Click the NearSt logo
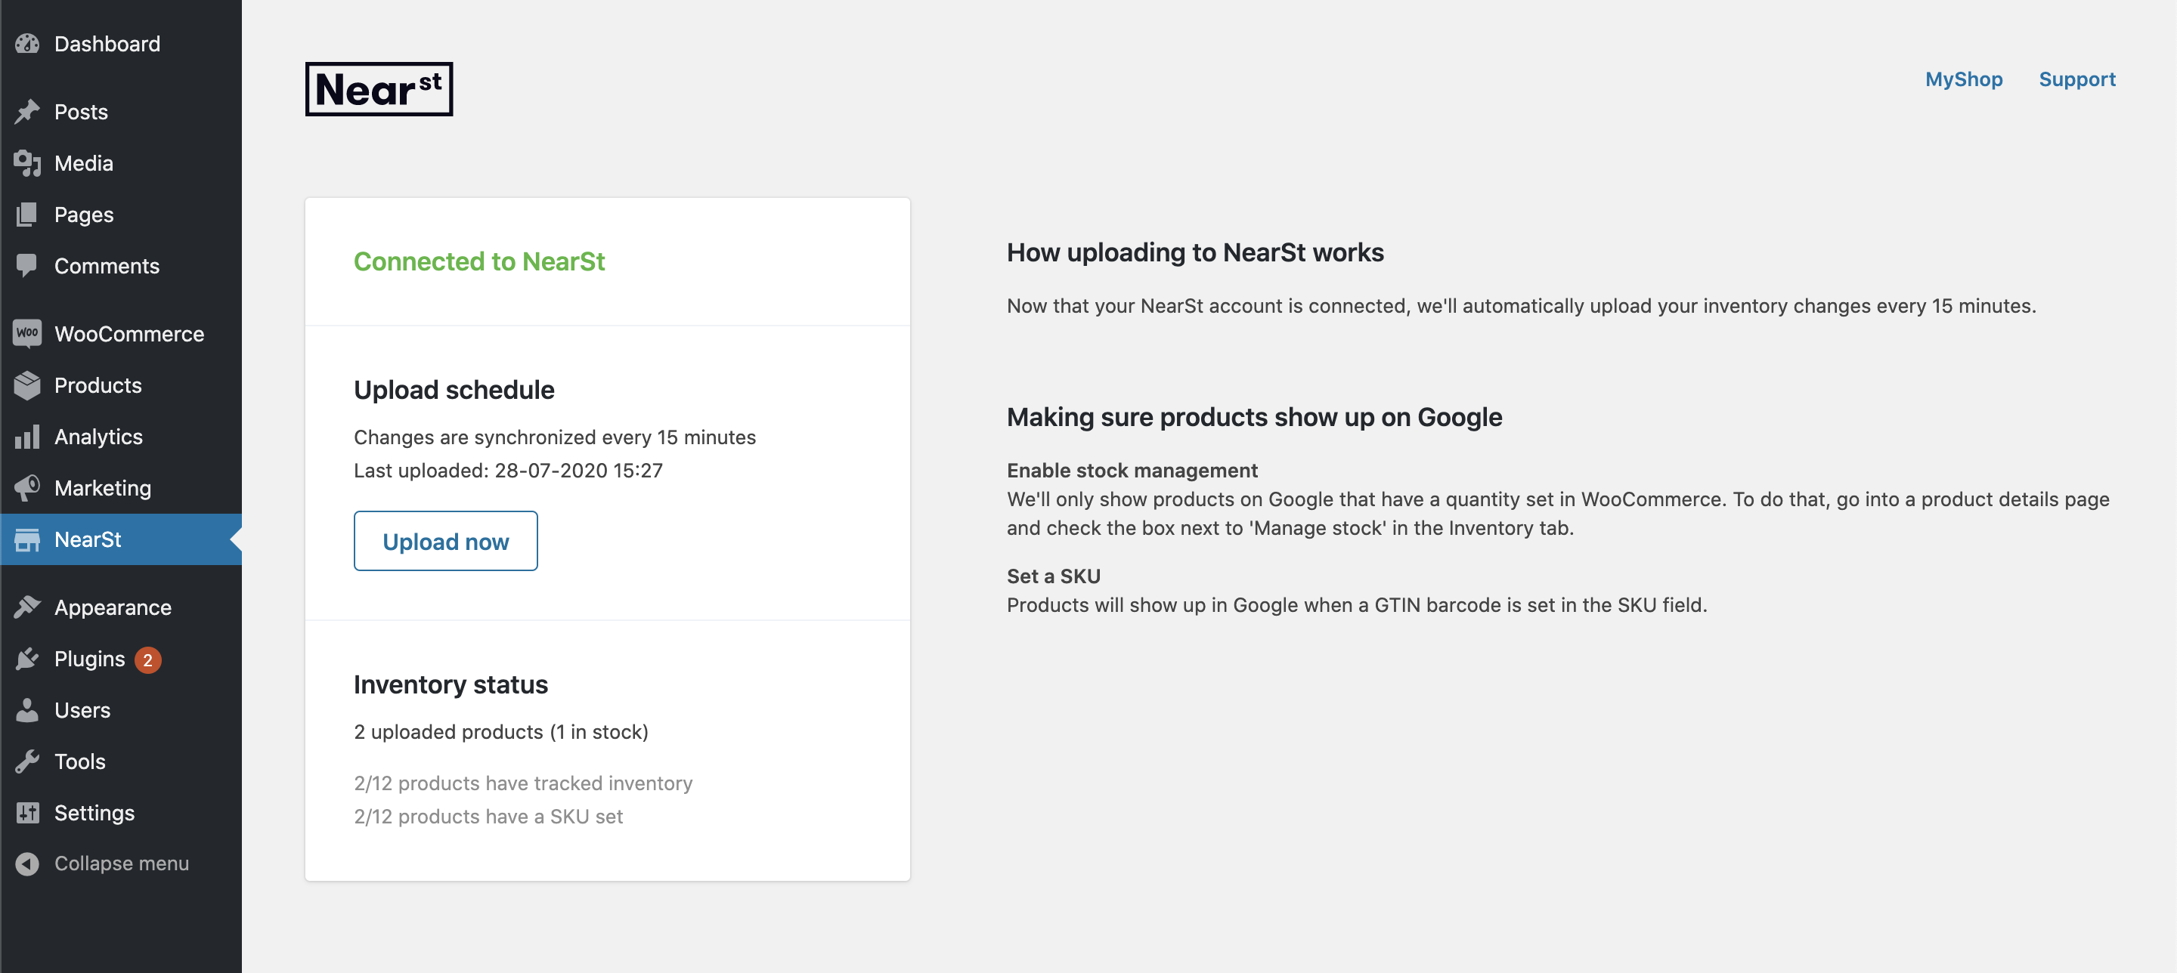This screenshot has height=973, width=2177. 379,88
